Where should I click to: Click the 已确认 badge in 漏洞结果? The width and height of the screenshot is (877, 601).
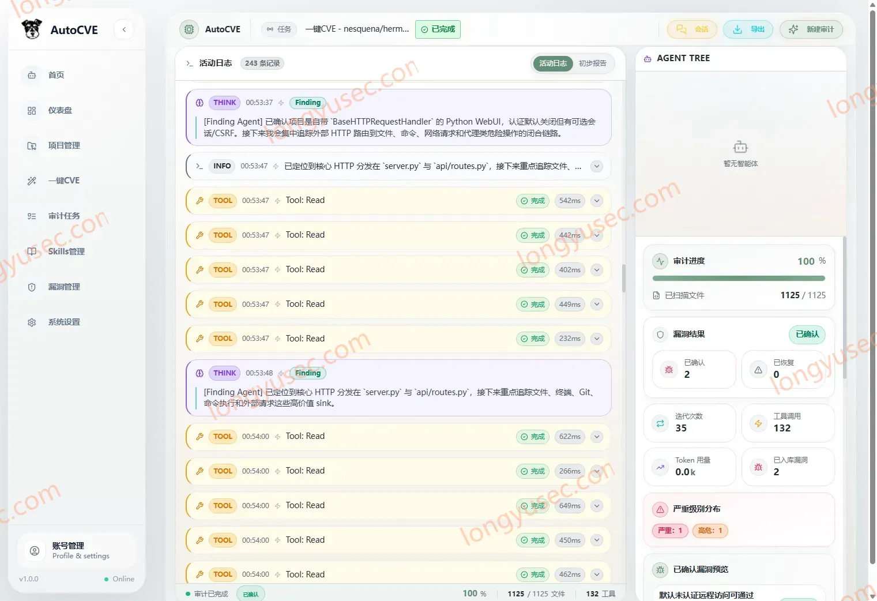click(x=807, y=335)
